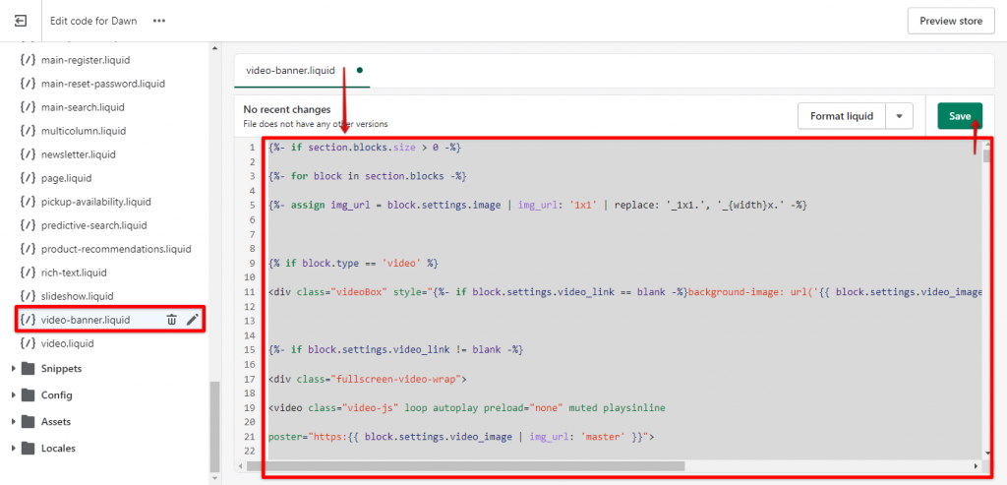Click the Snippets folder icon
1007x485 pixels.
click(29, 369)
